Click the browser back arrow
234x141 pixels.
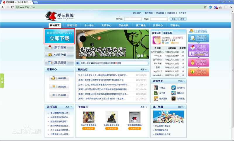click(x=3, y=7)
